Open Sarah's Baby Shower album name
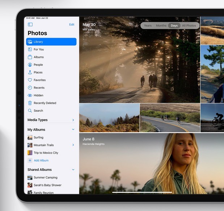 tap(47, 185)
